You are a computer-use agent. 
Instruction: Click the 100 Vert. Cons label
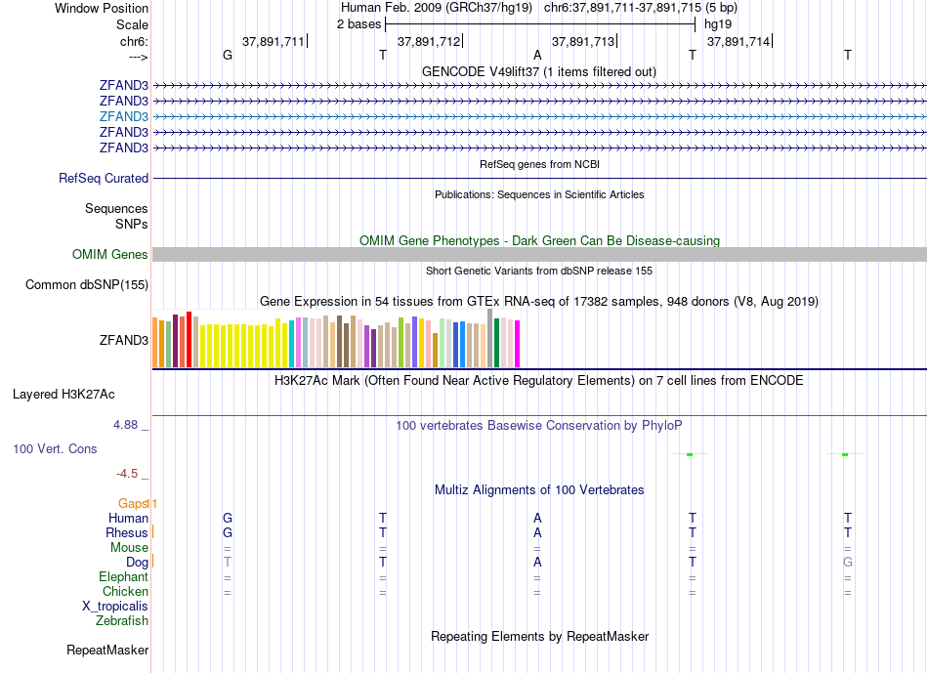(55, 448)
